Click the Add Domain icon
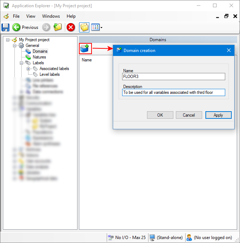240x243 pixels. click(x=85, y=48)
